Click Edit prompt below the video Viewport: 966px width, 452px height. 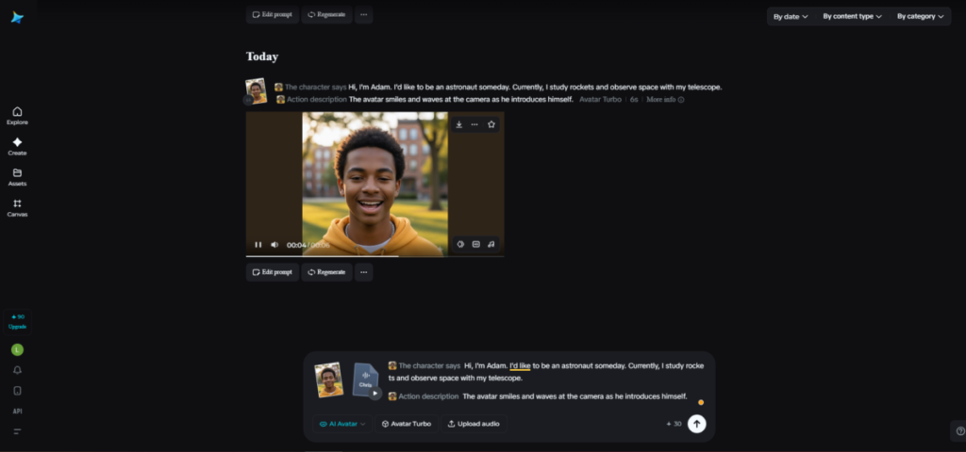[x=273, y=272]
